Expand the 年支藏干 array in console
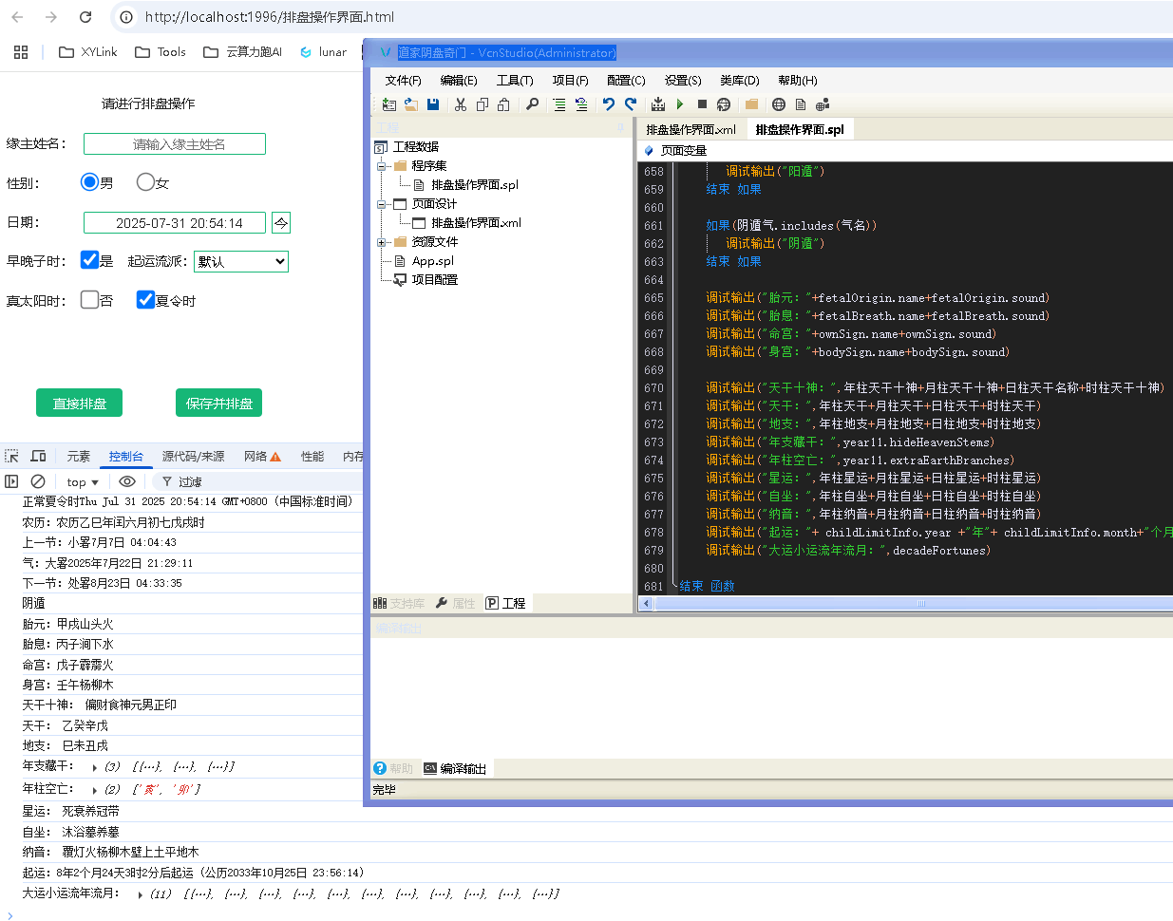Screen dimensions: 1173x921 (x=95, y=767)
